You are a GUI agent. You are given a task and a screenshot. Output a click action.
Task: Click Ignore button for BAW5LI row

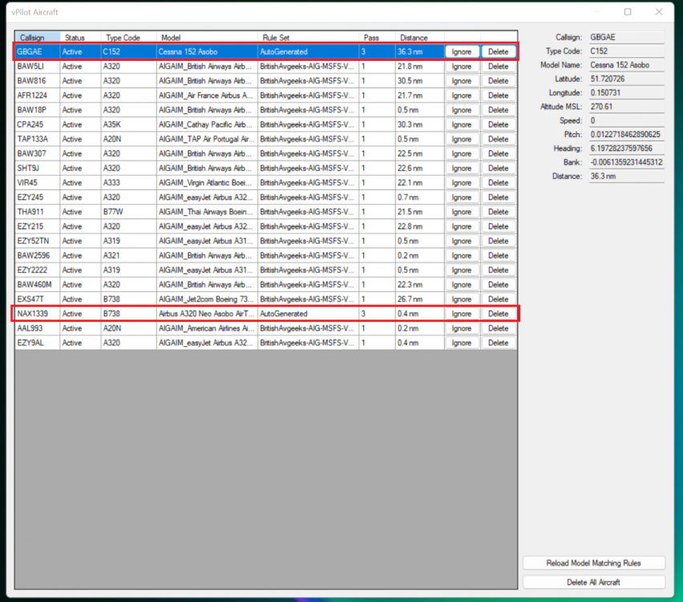pyautogui.click(x=462, y=66)
